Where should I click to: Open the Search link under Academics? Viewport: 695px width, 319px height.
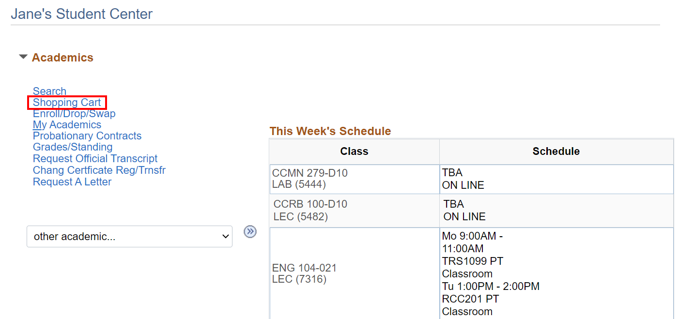[49, 91]
